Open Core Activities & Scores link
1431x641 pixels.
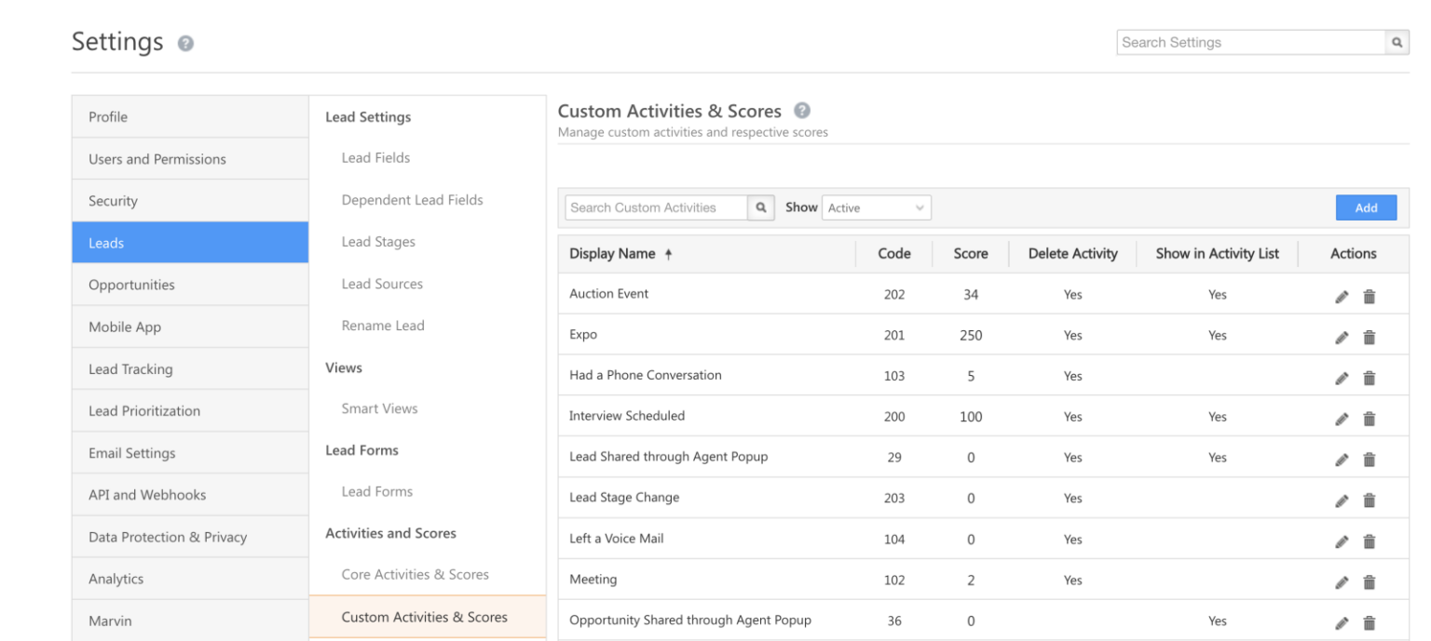[x=415, y=575]
